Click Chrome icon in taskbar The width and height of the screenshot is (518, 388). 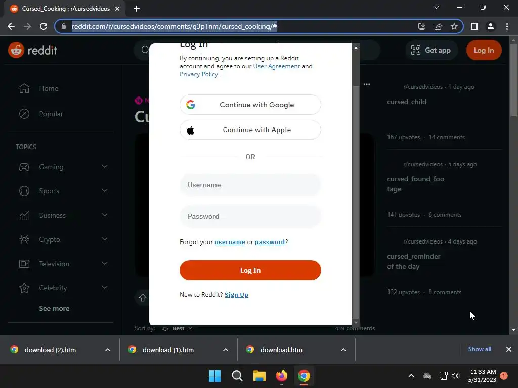304,376
